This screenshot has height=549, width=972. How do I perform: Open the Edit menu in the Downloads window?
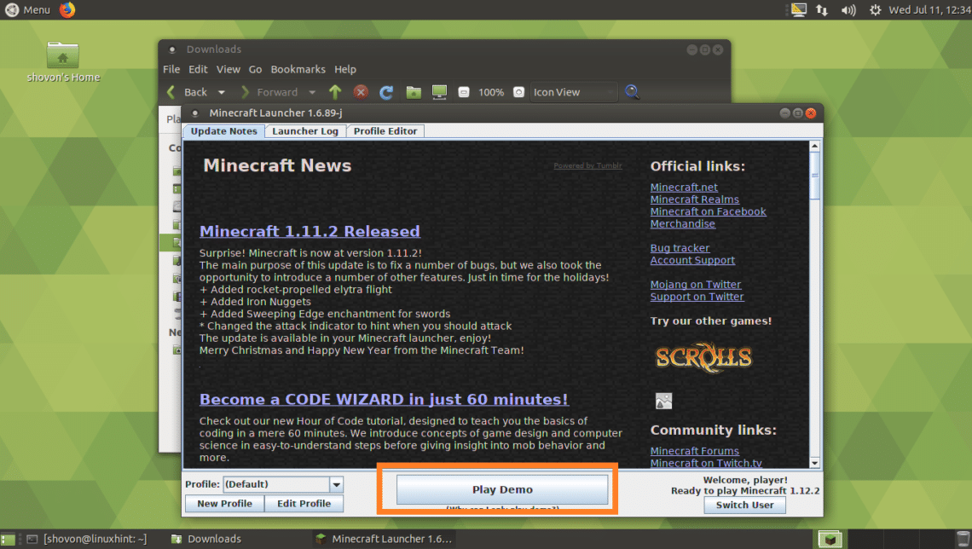[198, 69]
